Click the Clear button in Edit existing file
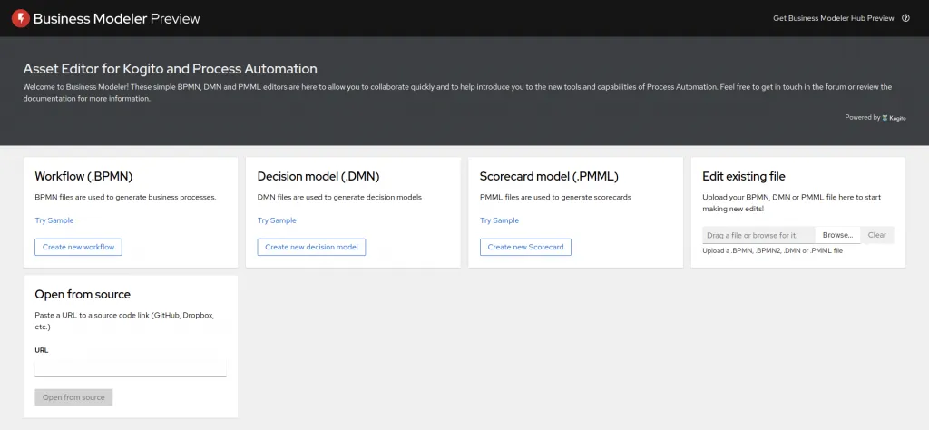 point(877,235)
